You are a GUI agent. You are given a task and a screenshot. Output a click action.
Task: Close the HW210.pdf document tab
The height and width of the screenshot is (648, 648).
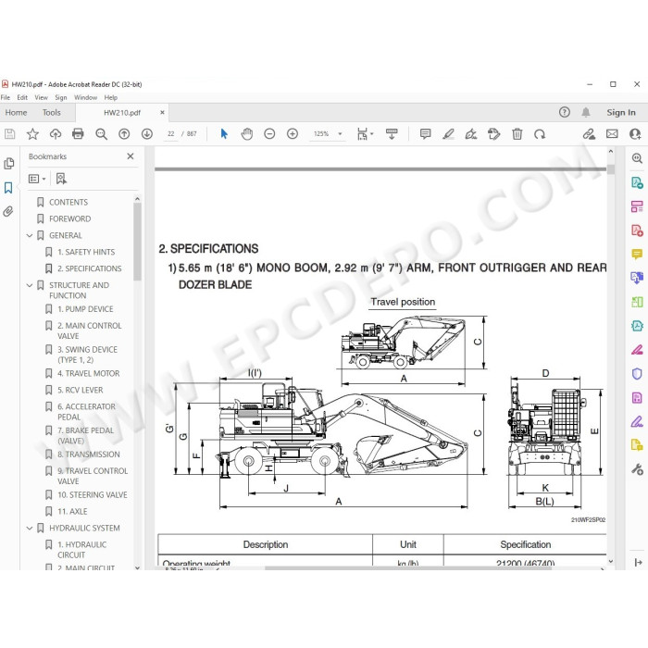pos(162,112)
